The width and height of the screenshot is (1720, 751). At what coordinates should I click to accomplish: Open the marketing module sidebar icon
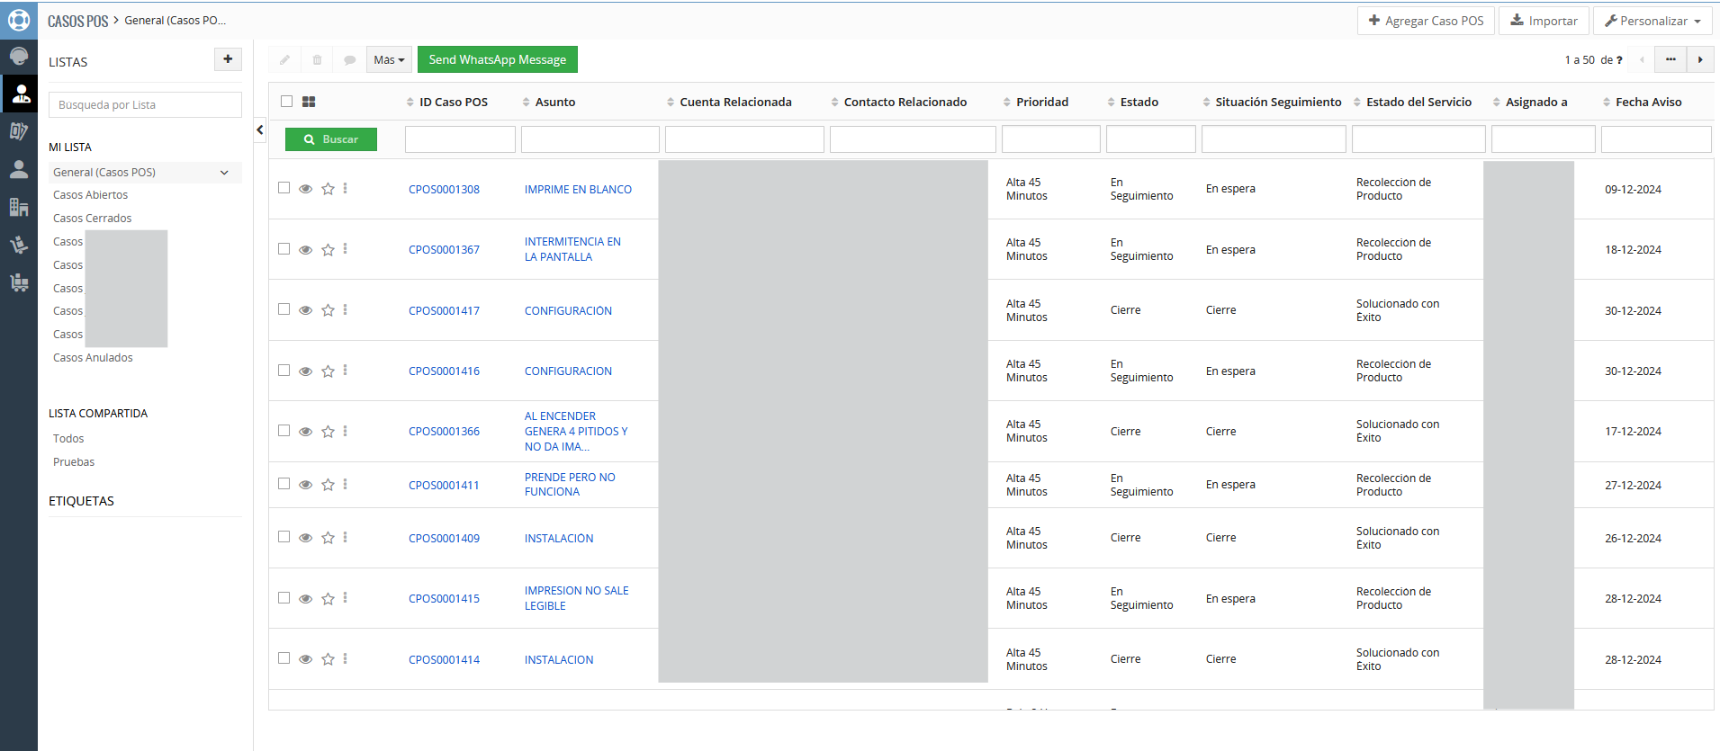(x=19, y=131)
